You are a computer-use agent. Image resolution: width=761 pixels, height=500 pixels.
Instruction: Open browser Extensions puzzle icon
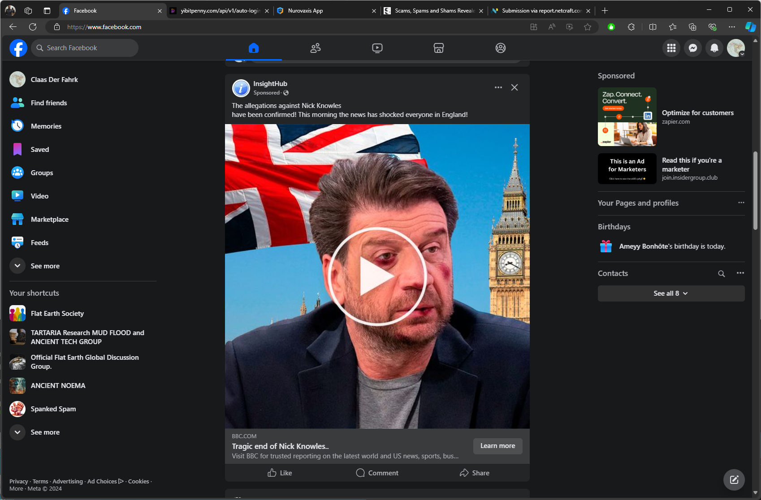631,27
